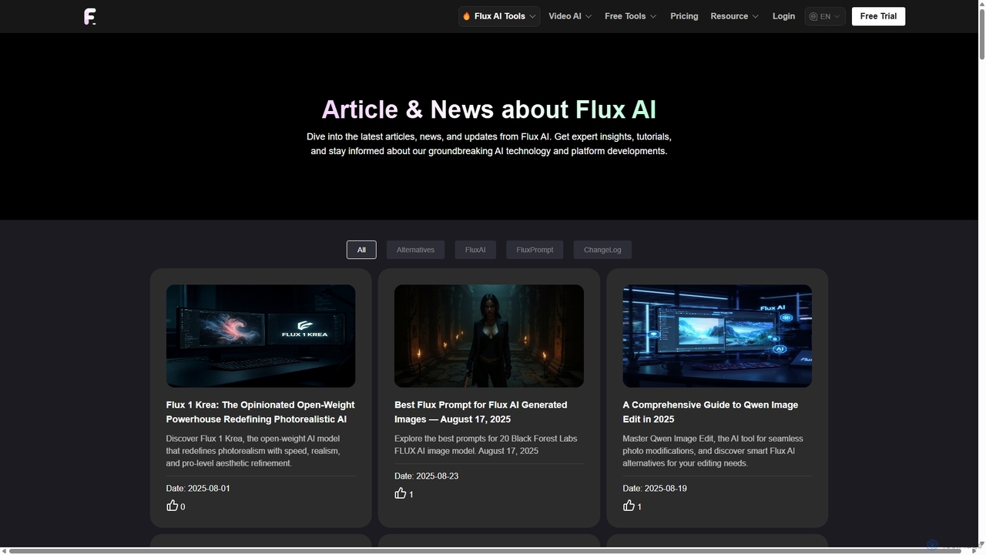
Task: Switch to the FluxAI category tab
Action: [475, 250]
